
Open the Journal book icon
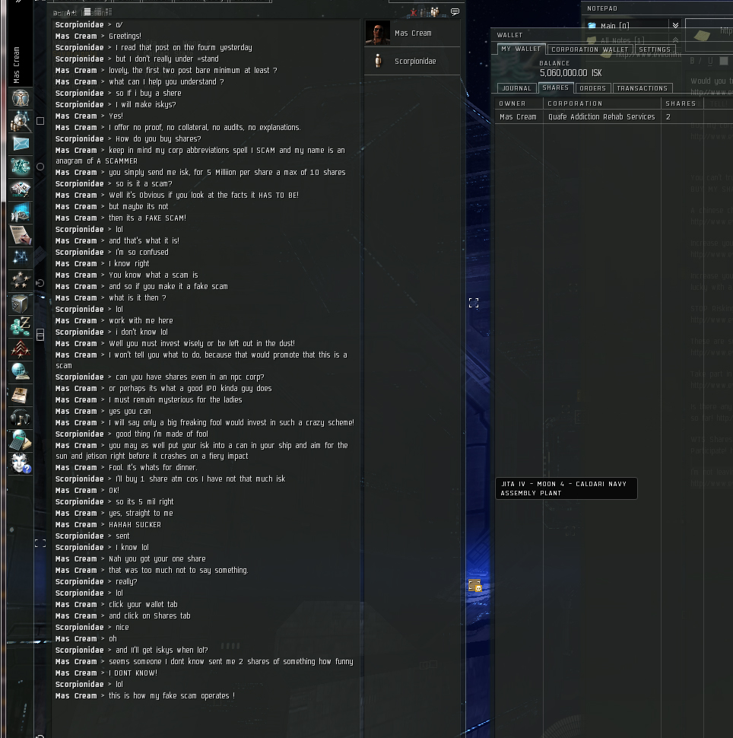tap(21, 395)
